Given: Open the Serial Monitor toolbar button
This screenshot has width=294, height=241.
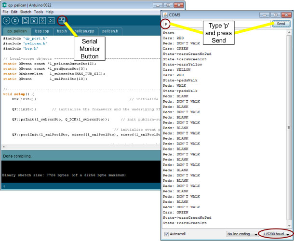Looking at the screenshot, I should pyautogui.click(x=61, y=20).
